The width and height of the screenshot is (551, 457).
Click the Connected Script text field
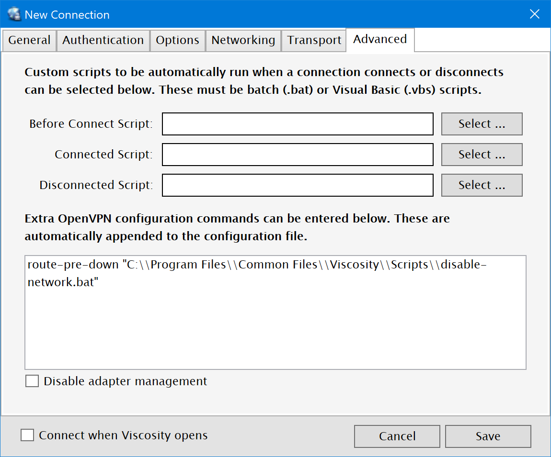pos(298,155)
